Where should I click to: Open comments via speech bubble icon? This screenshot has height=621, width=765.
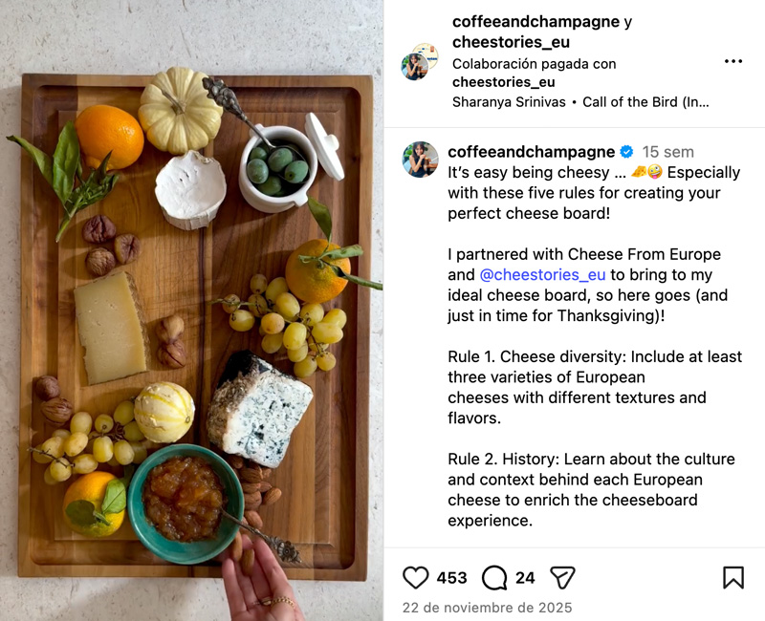coord(494,578)
